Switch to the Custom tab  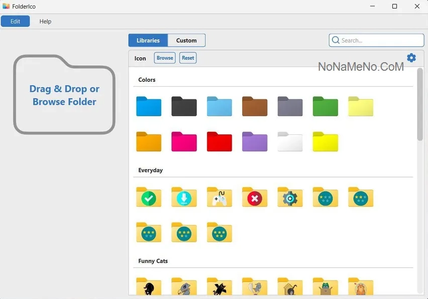coord(186,40)
